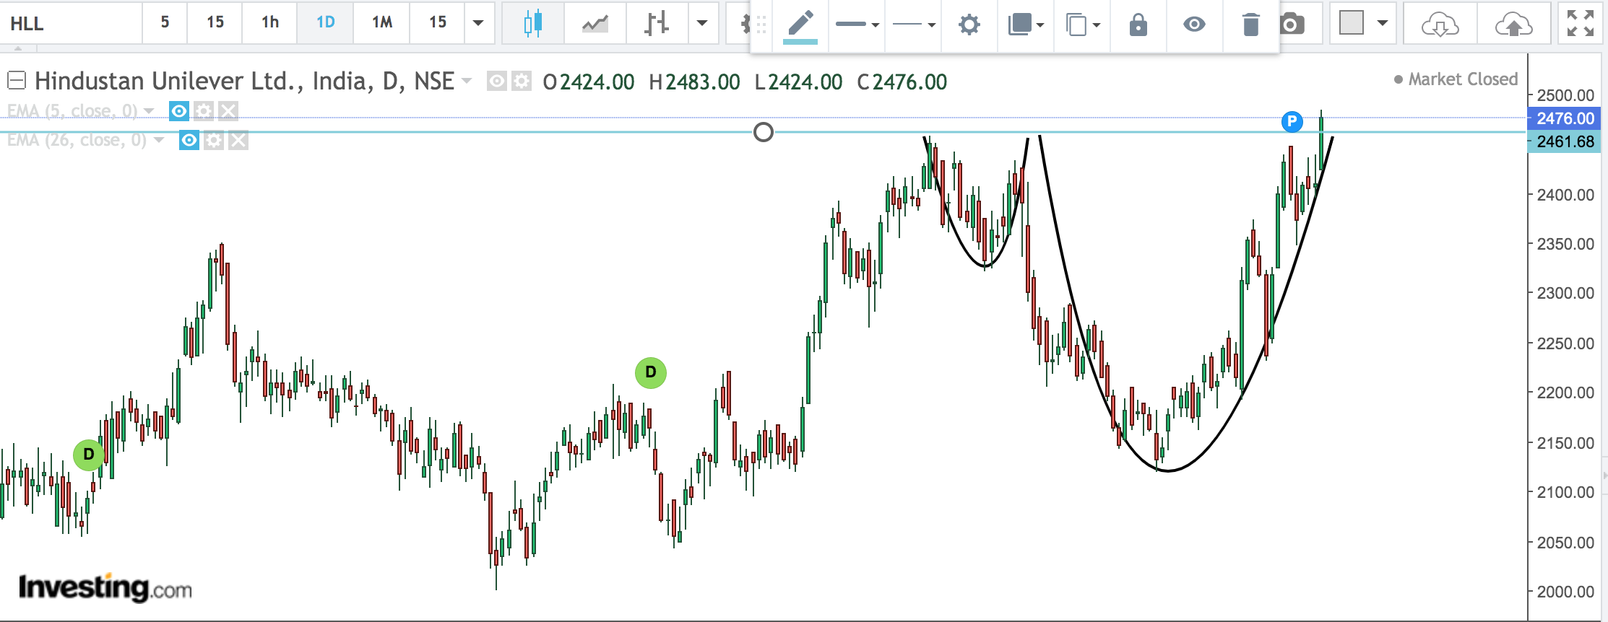Load chart layout with cloud download icon
This screenshot has height=622, width=1608.
tap(1440, 25)
